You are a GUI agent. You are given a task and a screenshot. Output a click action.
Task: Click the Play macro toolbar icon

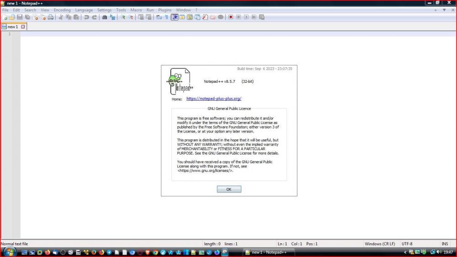(246, 17)
